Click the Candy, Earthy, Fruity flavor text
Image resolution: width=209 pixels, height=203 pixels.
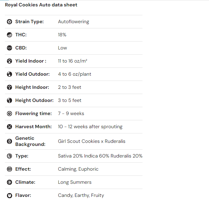(x=81, y=195)
